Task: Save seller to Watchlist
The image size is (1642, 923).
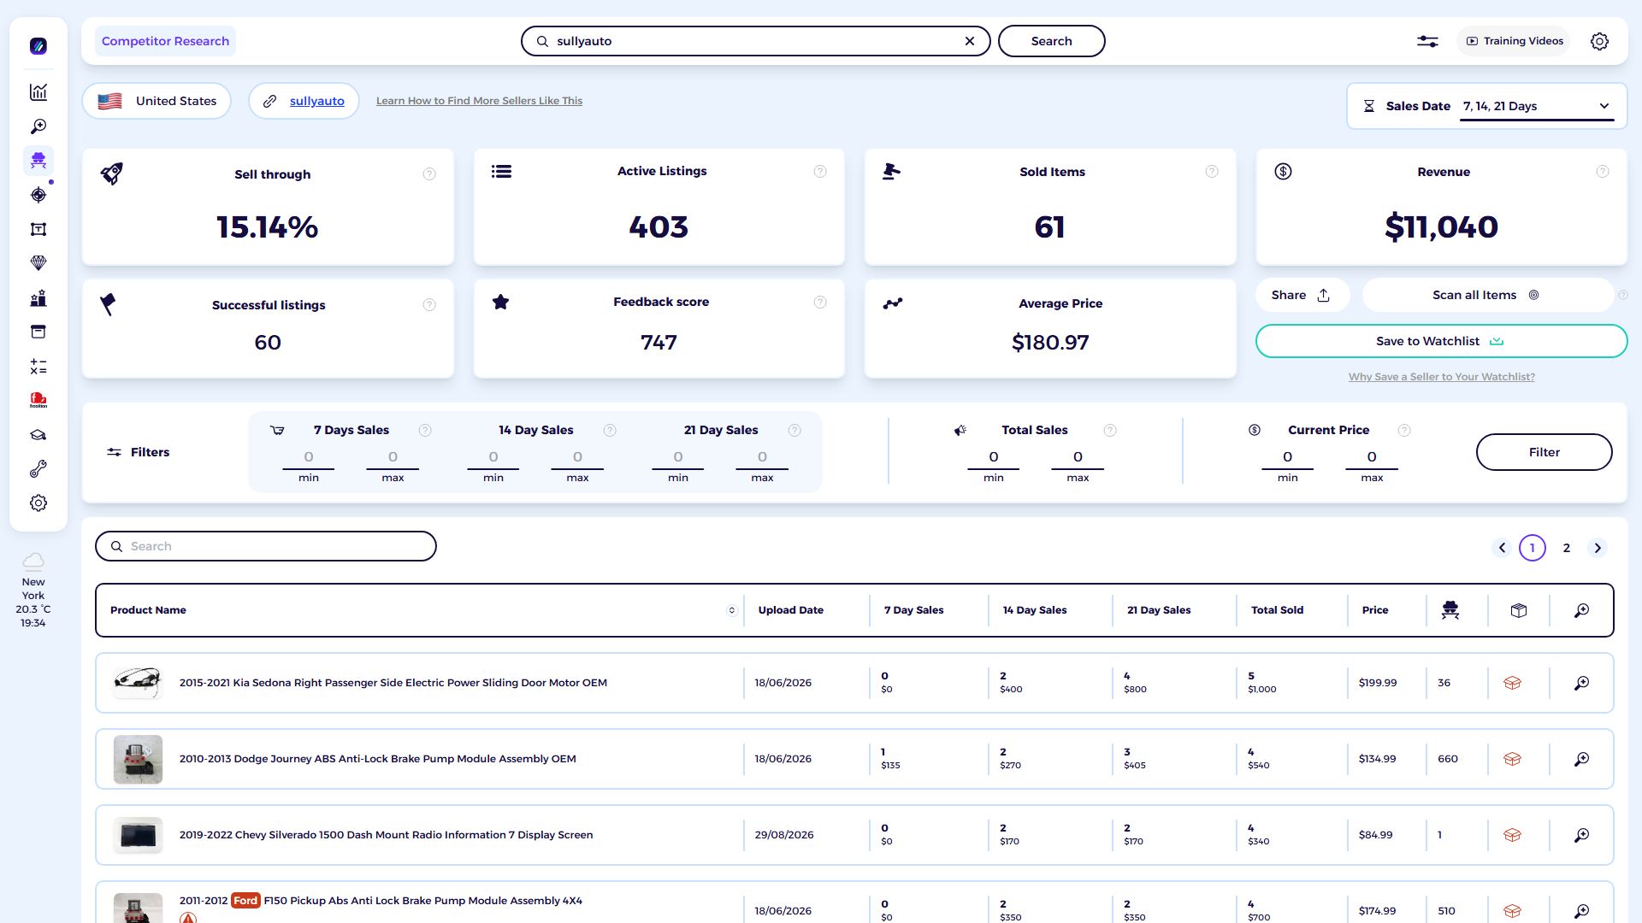Action: point(1441,341)
